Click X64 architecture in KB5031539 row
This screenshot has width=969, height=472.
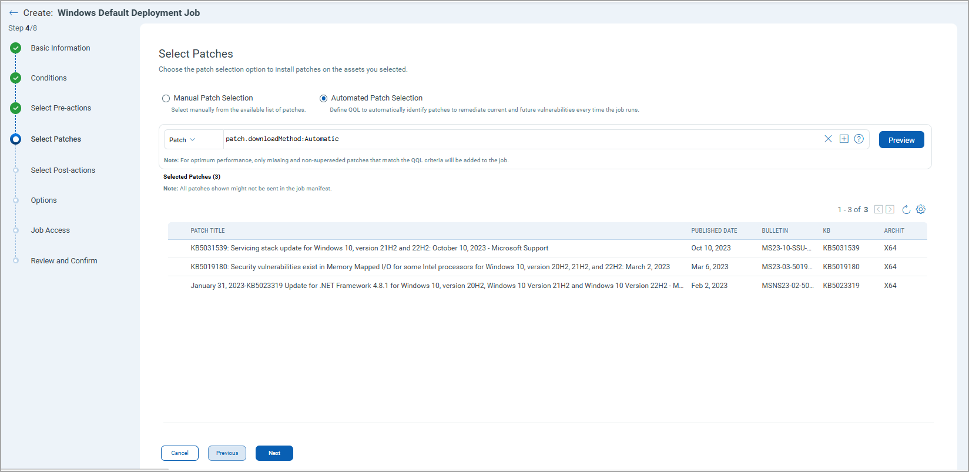pyautogui.click(x=890, y=248)
